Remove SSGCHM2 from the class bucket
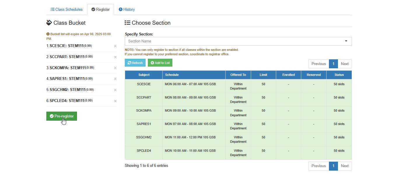The width and height of the screenshot is (396, 175). click(115, 90)
